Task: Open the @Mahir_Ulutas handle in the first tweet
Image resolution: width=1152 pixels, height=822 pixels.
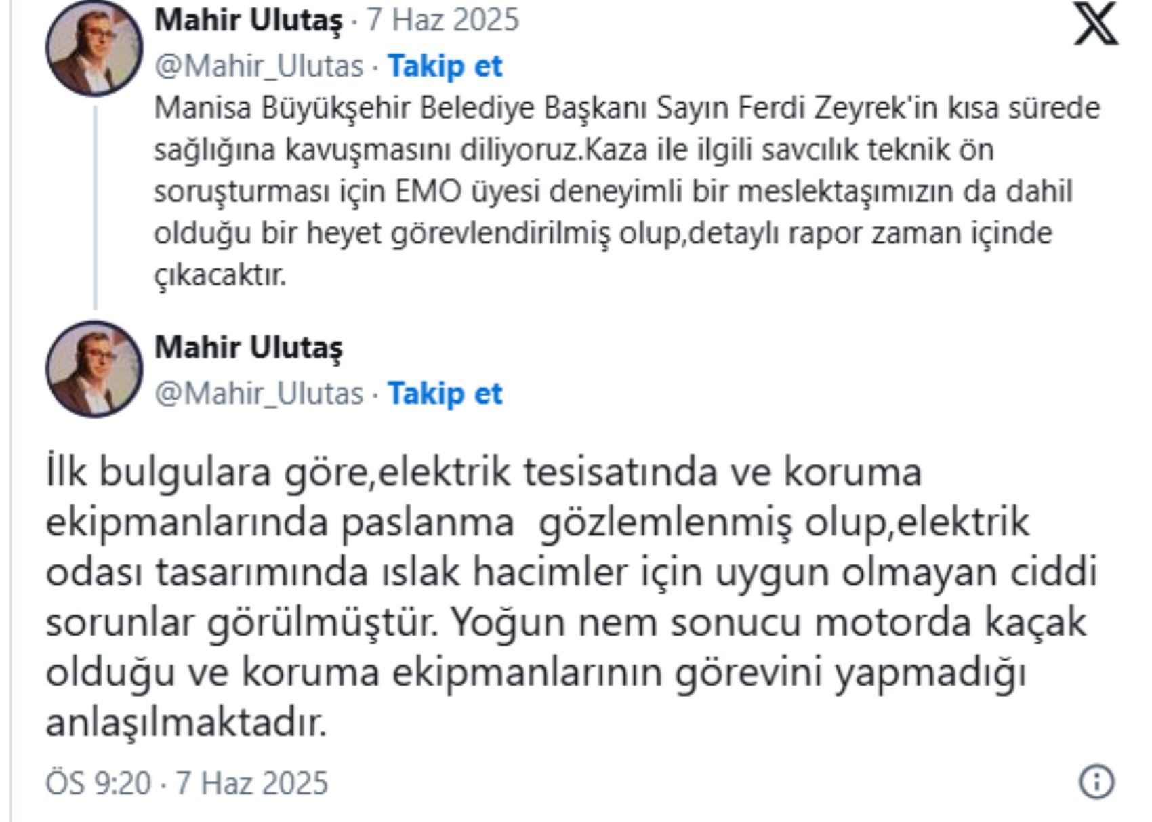Action: [x=259, y=66]
